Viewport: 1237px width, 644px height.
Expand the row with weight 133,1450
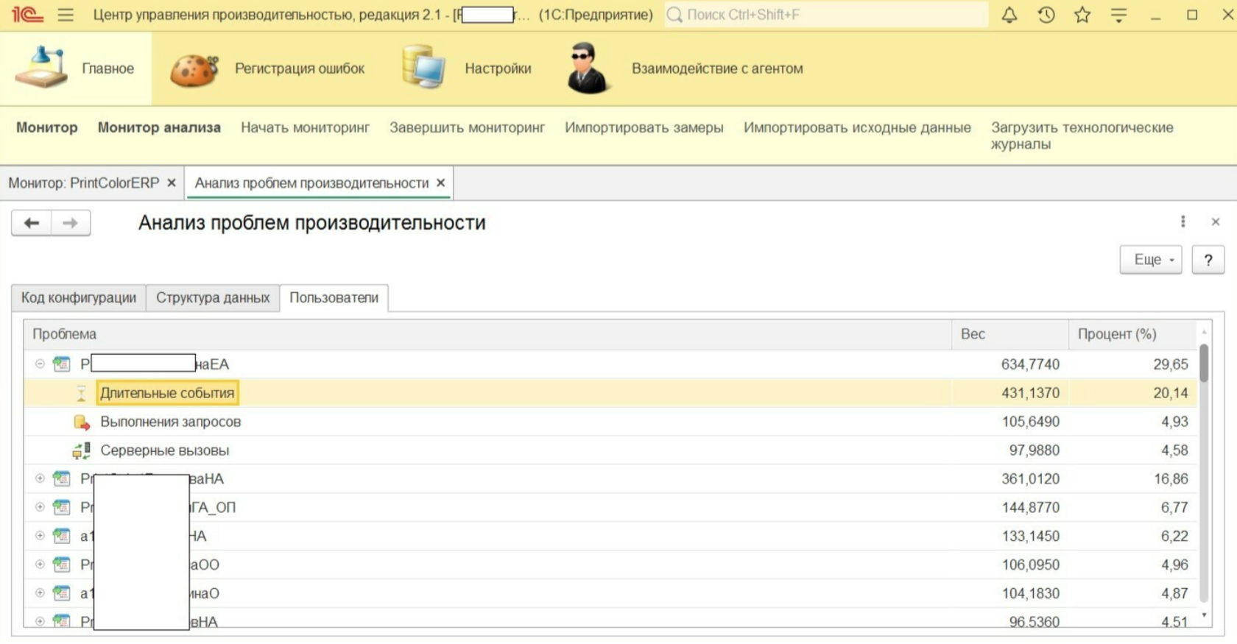(x=40, y=536)
